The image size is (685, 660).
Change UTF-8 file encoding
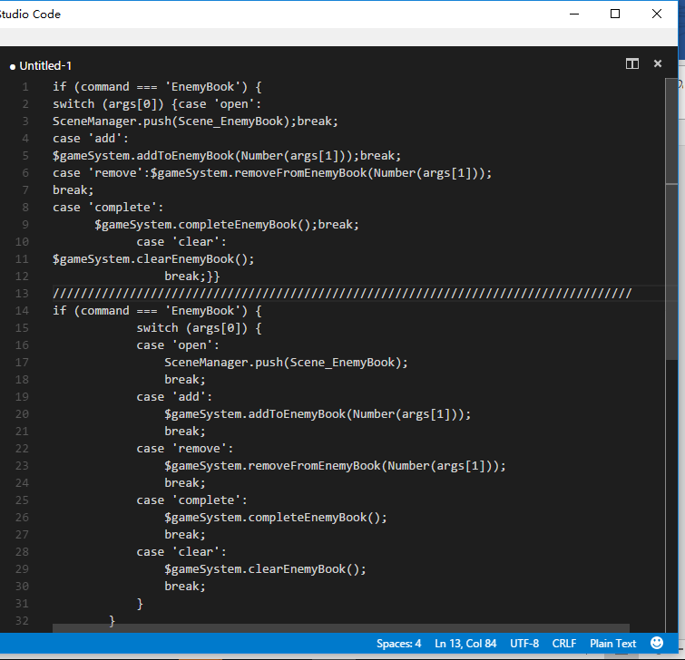524,644
